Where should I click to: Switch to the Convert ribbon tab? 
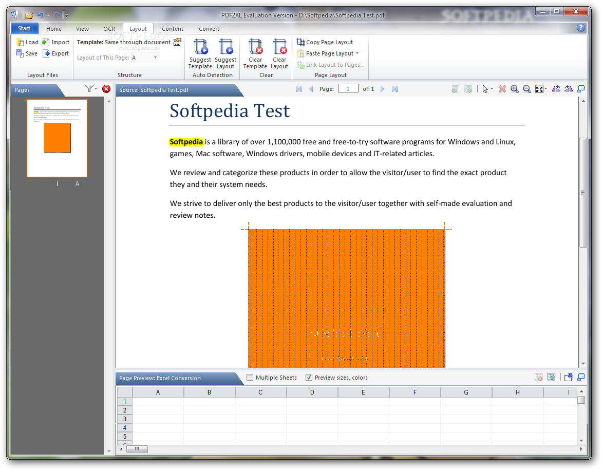(x=209, y=29)
